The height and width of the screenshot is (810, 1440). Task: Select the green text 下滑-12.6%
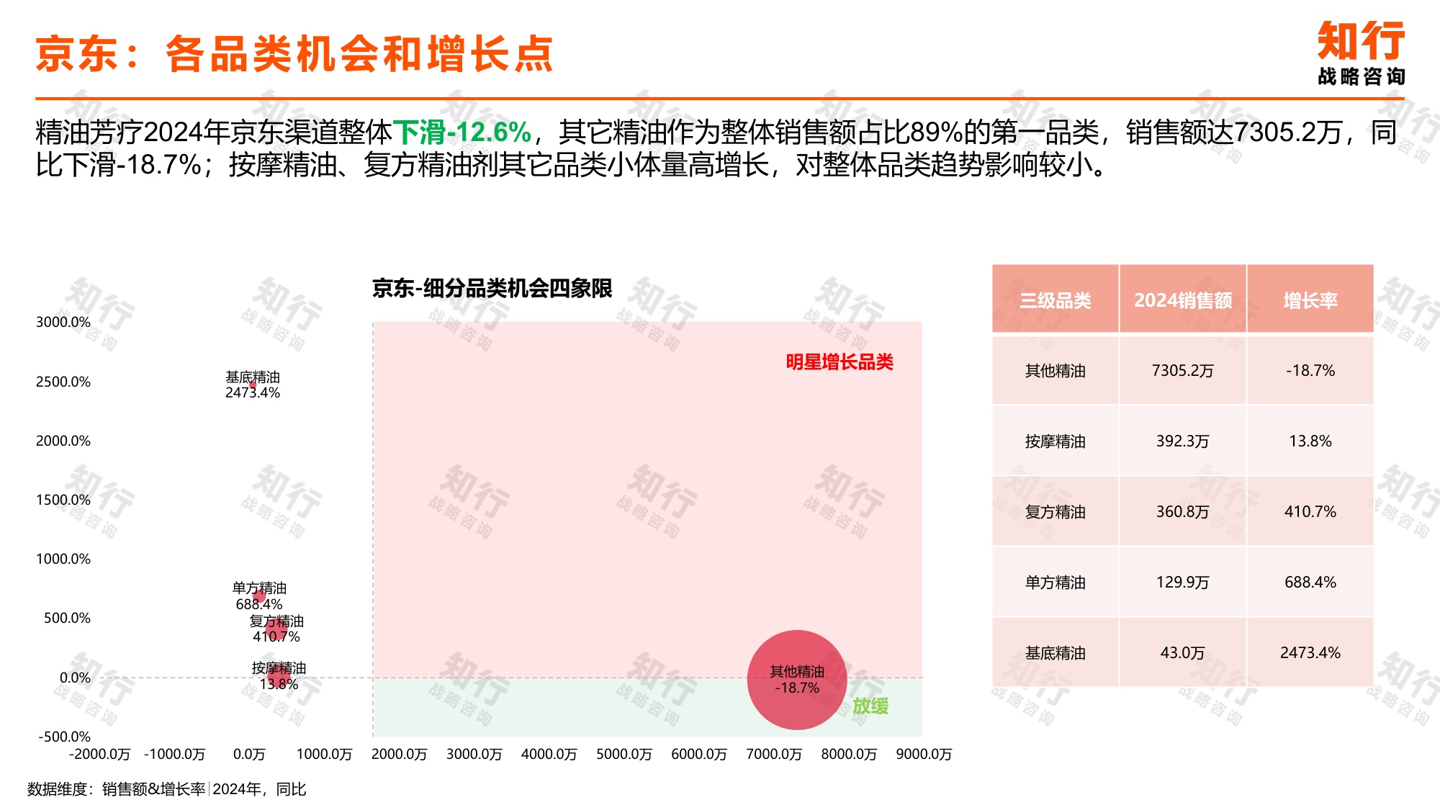coord(462,132)
